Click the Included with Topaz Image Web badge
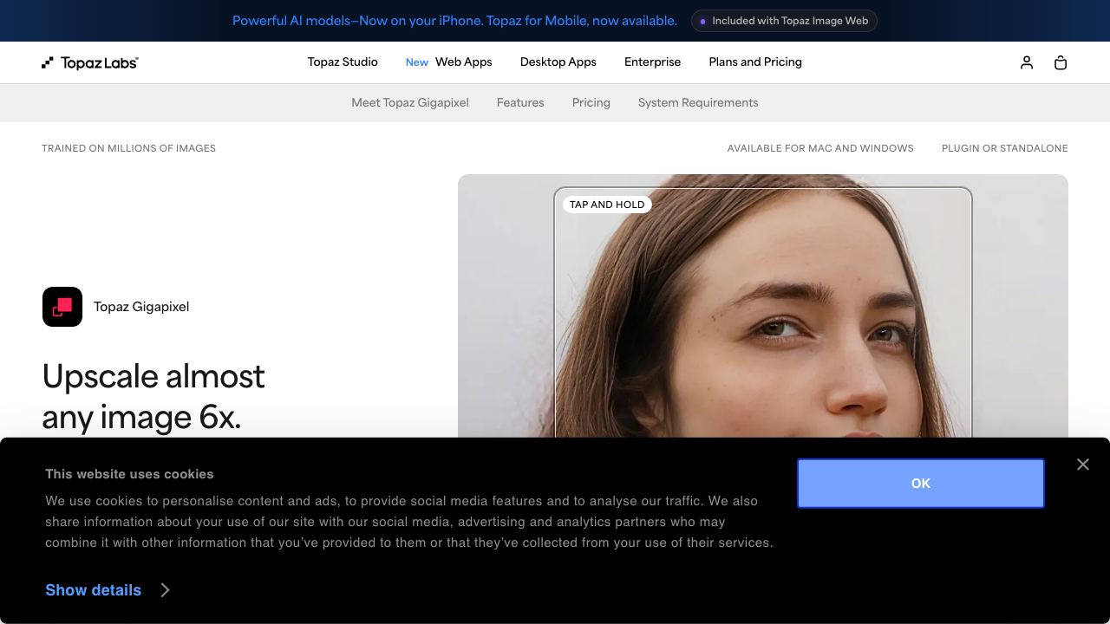 tap(784, 21)
